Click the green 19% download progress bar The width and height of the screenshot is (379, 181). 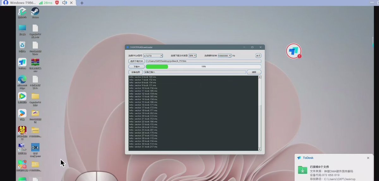pyautogui.click(x=204, y=67)
